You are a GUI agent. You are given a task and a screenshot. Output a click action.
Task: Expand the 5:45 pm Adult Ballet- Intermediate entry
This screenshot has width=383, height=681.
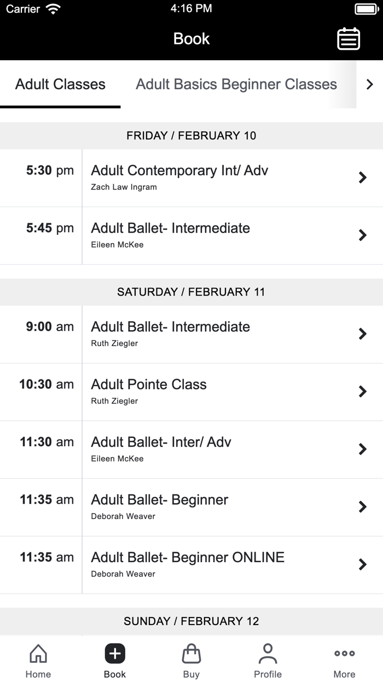pyautogui.click(x=362, y=235)
